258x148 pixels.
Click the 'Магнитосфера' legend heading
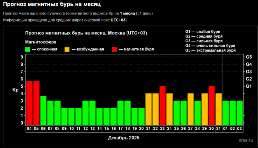point(41,42)
